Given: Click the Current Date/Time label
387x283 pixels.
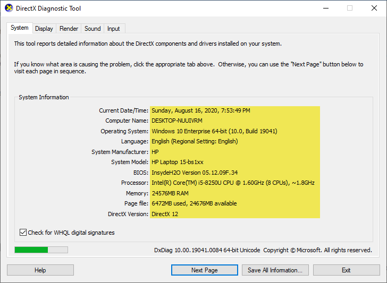Looking at the screenshot, I should (x=124, y=110).
